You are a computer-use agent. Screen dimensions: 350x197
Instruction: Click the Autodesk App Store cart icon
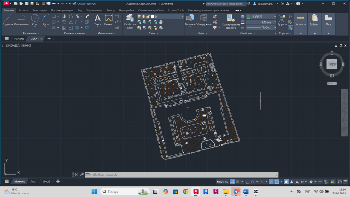click(x=282, y=4)
